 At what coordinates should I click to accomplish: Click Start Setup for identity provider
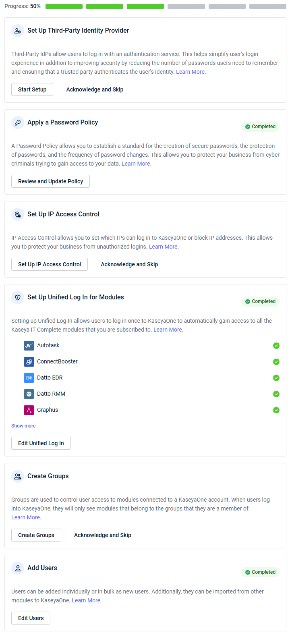coord(32,89)
